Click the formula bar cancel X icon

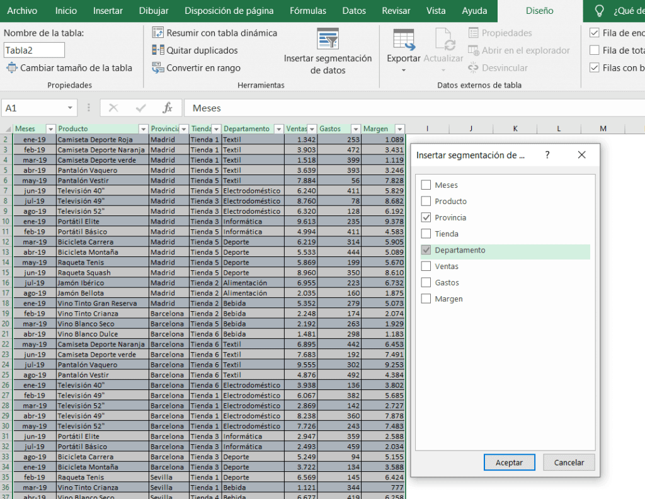coord(113,108)
